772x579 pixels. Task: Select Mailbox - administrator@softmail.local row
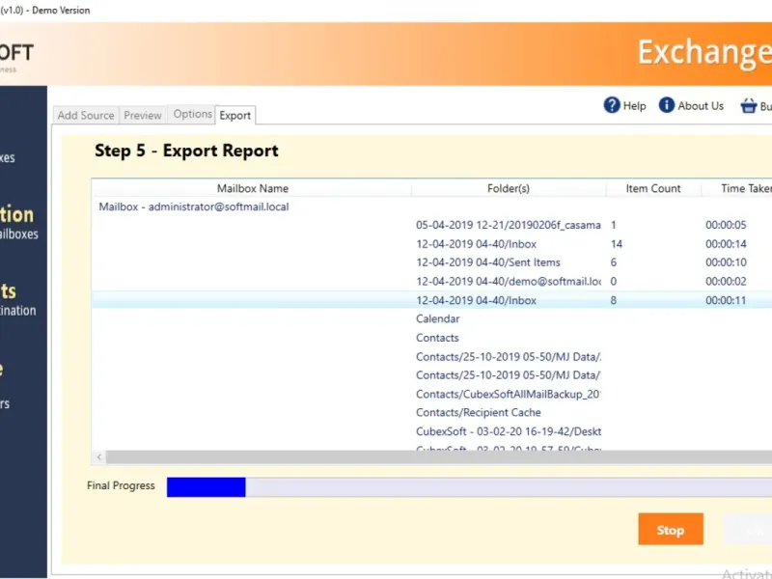pos(432,207)
